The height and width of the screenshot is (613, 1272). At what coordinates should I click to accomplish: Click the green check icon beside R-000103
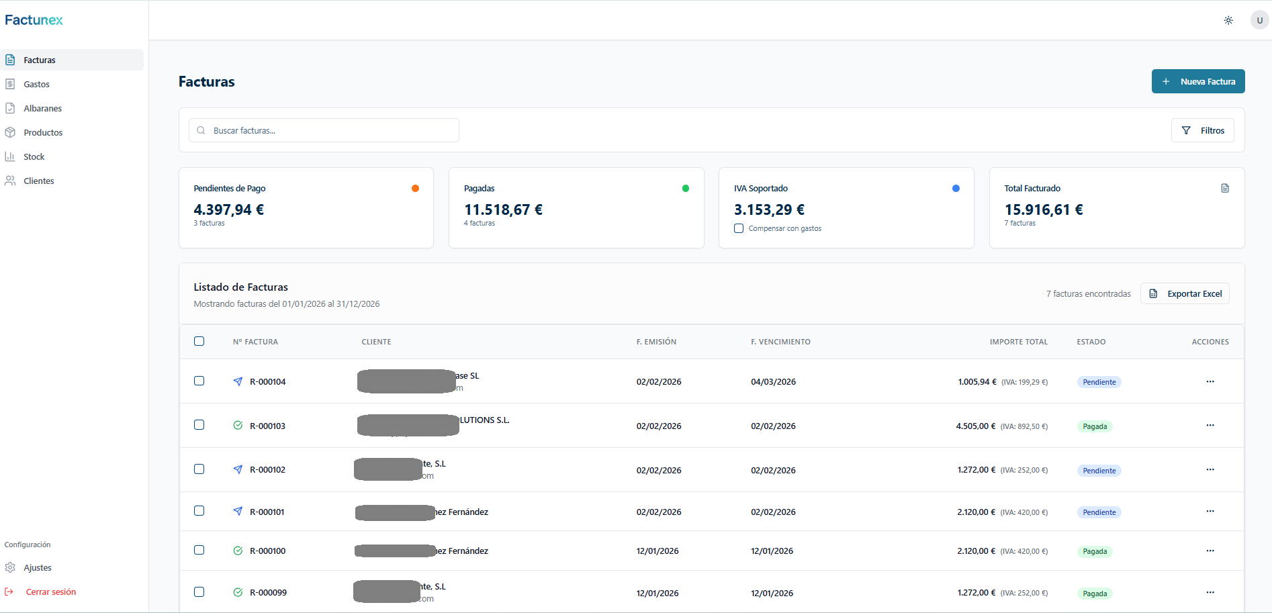tap(238, 425)
